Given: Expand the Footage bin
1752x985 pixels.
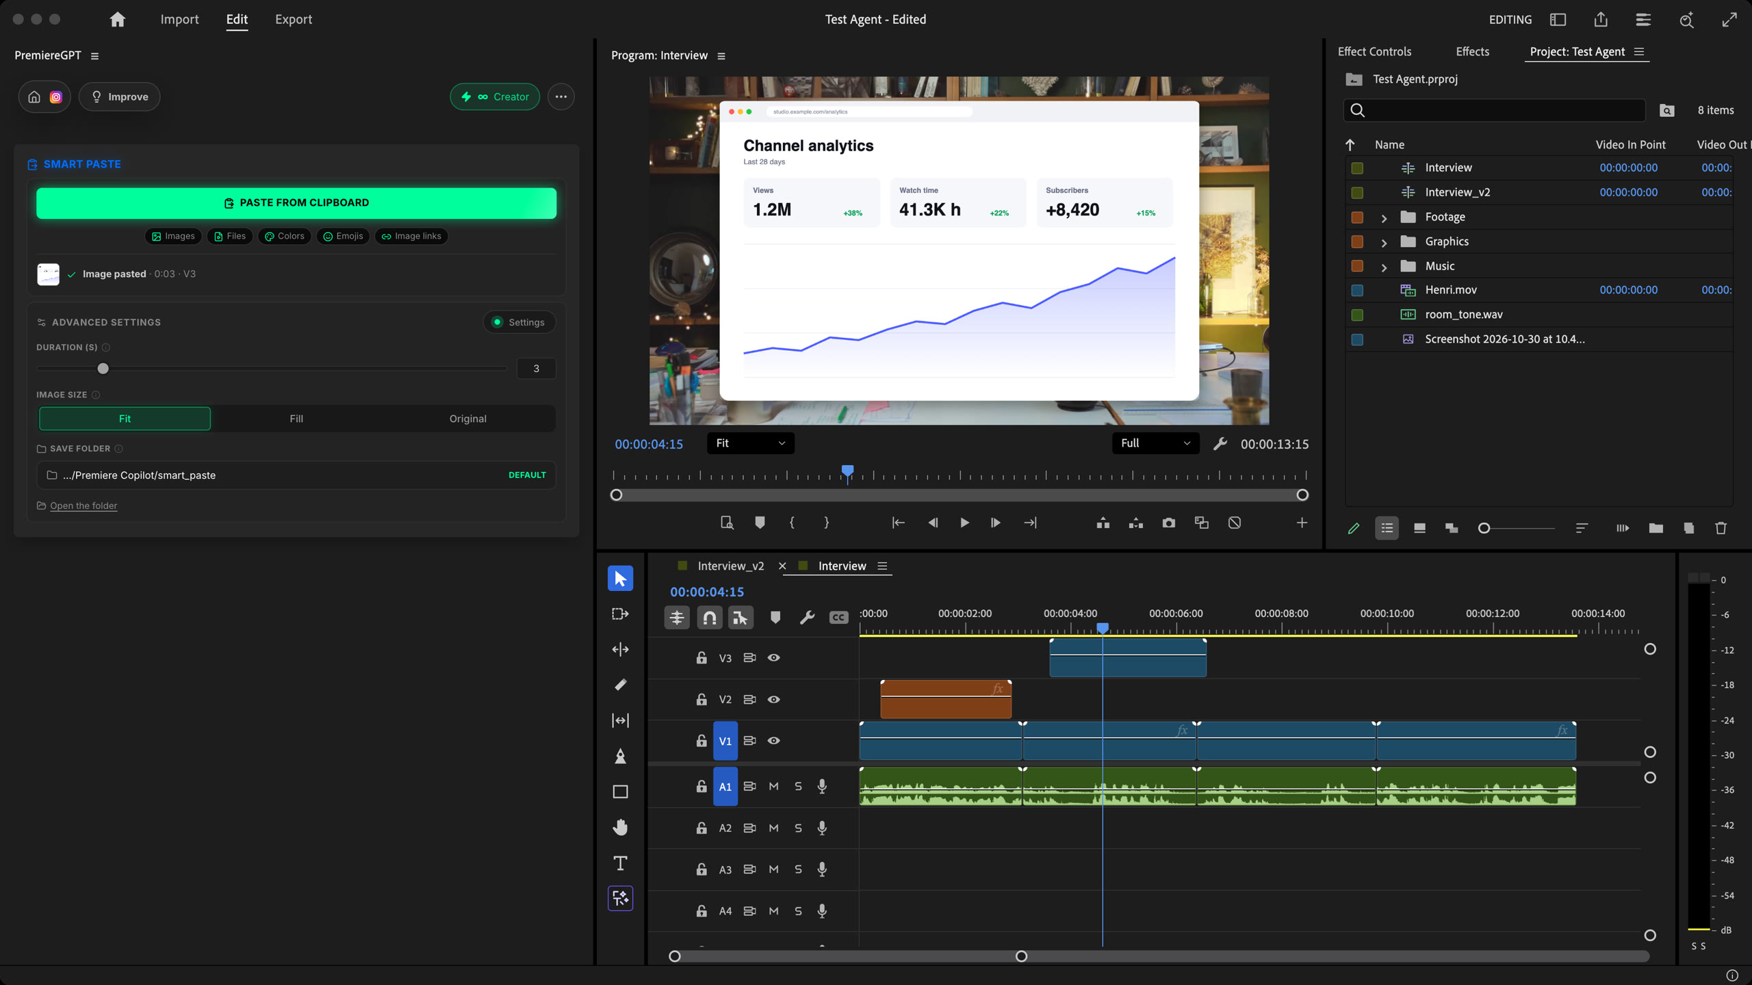Looking at the screenshot, I should [x=1384, y=218].
